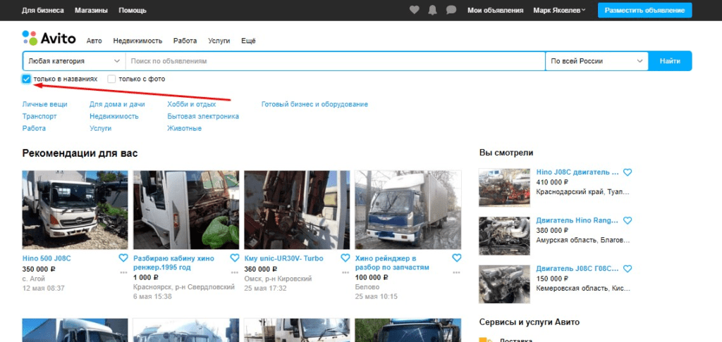This screenshot has height=342, width=722.
Task: Uncheck the 'только в названиях' checkbox
Action: coord(27,79)
